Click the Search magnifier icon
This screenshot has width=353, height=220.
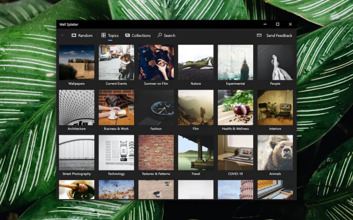pos(159,35)
